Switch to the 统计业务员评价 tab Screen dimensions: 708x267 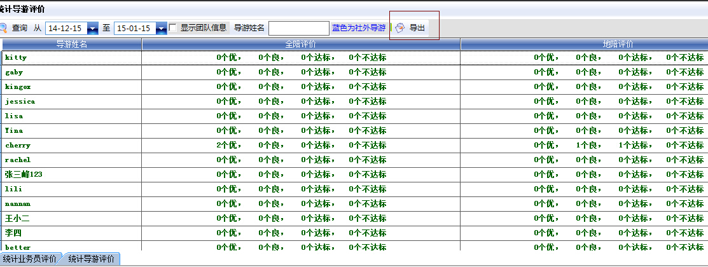click(x=29, y=259)
